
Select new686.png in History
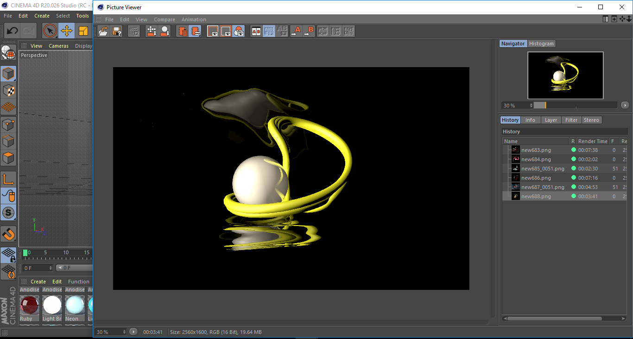click(536, 178)
